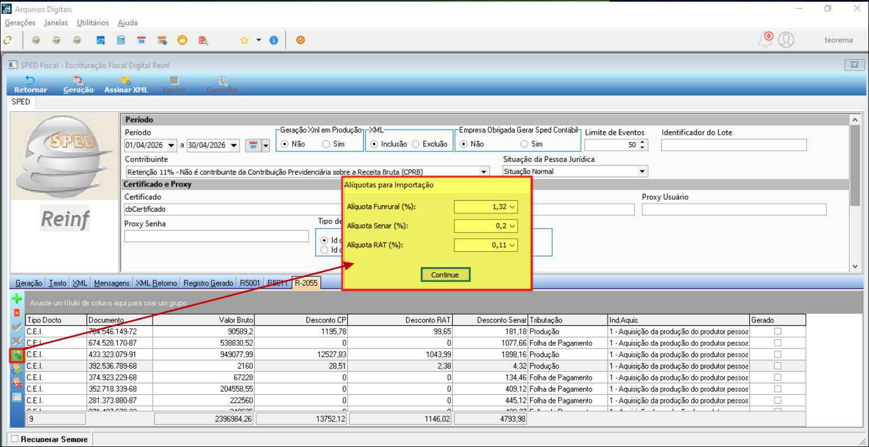
Task: Click the Continue button
Action: [x=445, y=275]
